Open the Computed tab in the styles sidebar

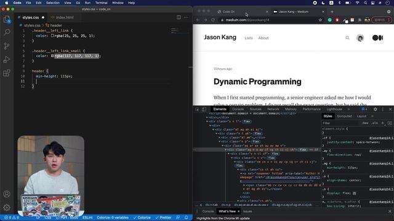click(344, 116)
